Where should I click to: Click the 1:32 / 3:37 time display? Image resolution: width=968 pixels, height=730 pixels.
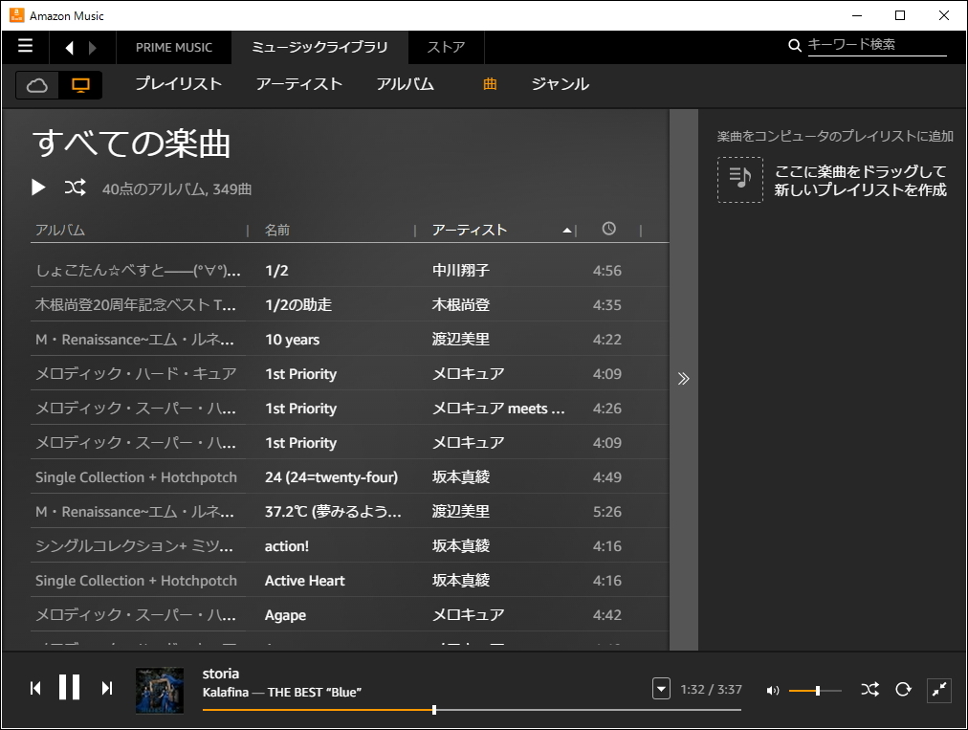[x=712, y=689]
